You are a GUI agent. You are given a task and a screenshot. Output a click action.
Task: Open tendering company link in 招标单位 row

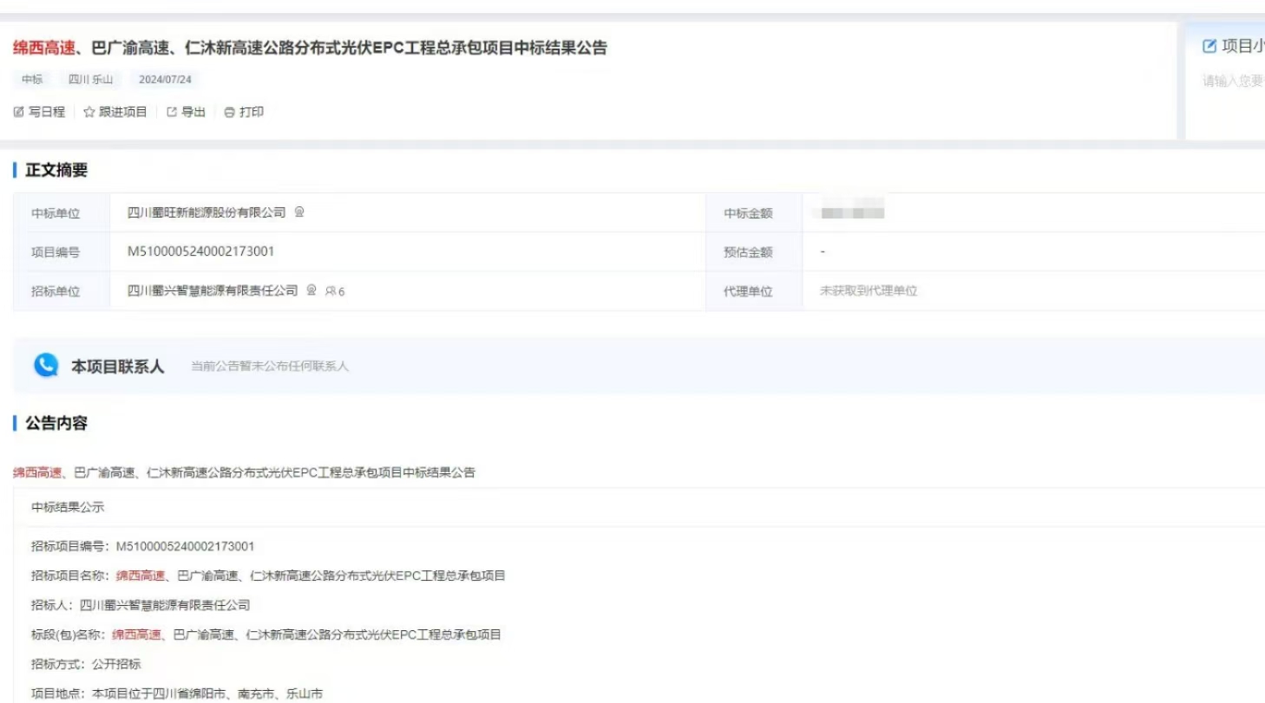[213, 290]
